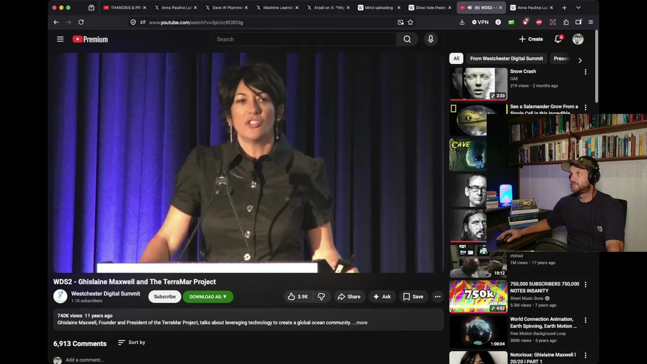Click the shield tracking protection icon
This screenshot has width=647, height=364.
[x=133, y=22]
